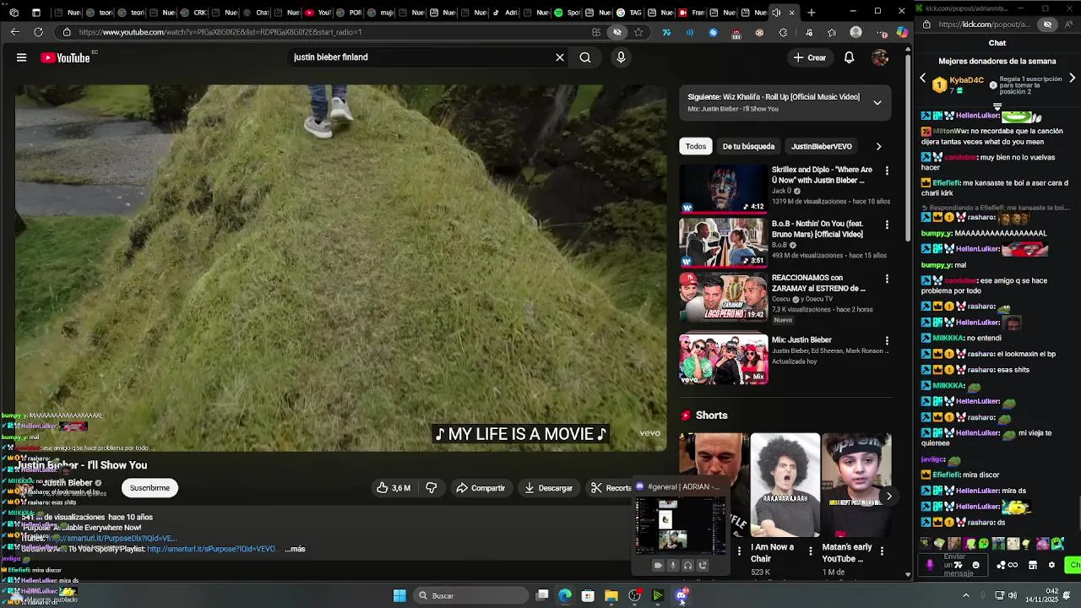Open the YouTube hamburger guide menu
This screenshot has width=1081, height=608.
[21, 57]
